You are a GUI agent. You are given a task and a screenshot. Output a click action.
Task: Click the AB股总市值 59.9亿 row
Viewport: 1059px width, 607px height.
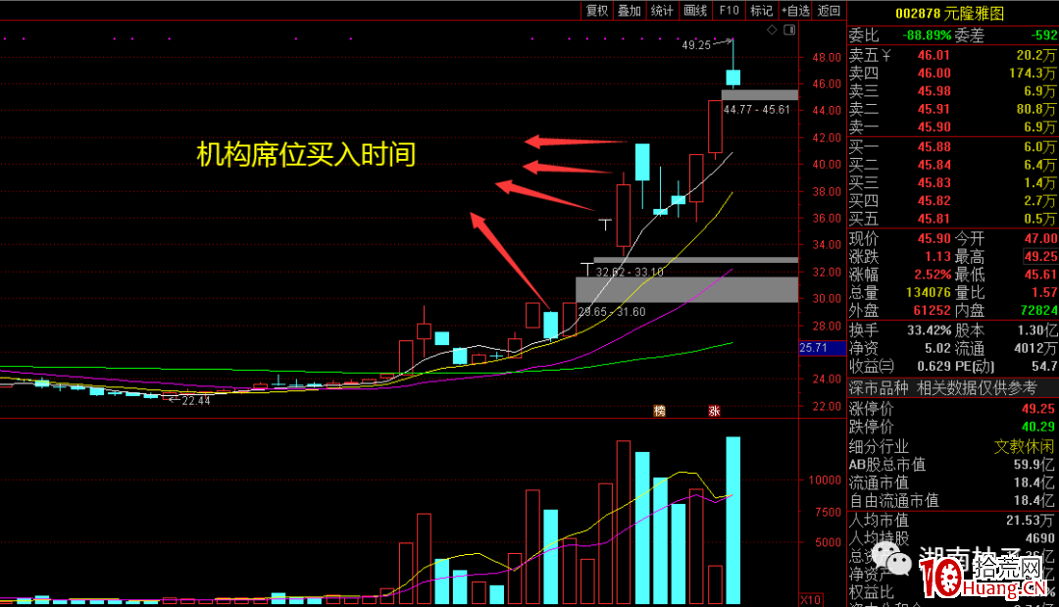click(x=951, y=465)
